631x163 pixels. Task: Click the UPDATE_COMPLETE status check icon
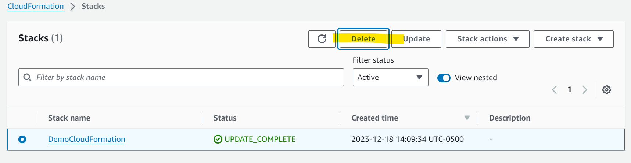click(218, 139)
